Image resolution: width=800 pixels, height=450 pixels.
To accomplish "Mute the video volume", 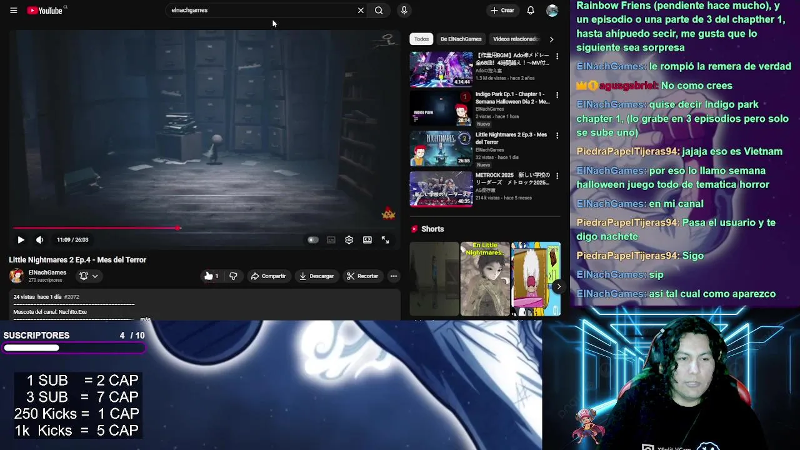I will coord(40,240).
